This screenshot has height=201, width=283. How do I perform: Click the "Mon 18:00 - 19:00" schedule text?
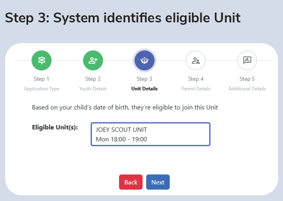(121, 139)
